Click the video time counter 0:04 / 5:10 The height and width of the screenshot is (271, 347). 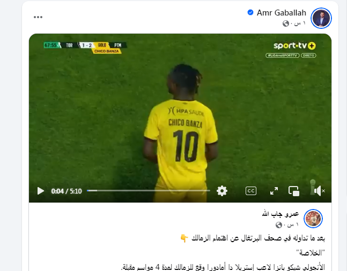click(x=67, y=191)
